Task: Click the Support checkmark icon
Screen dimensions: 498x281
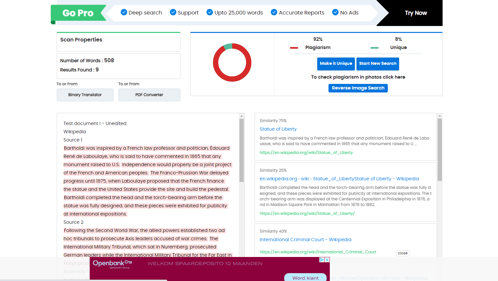Action: (173, 12)
